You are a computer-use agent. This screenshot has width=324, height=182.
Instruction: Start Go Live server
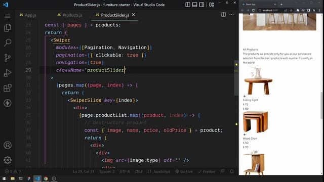pyautogui.click(x=184, y=171)
